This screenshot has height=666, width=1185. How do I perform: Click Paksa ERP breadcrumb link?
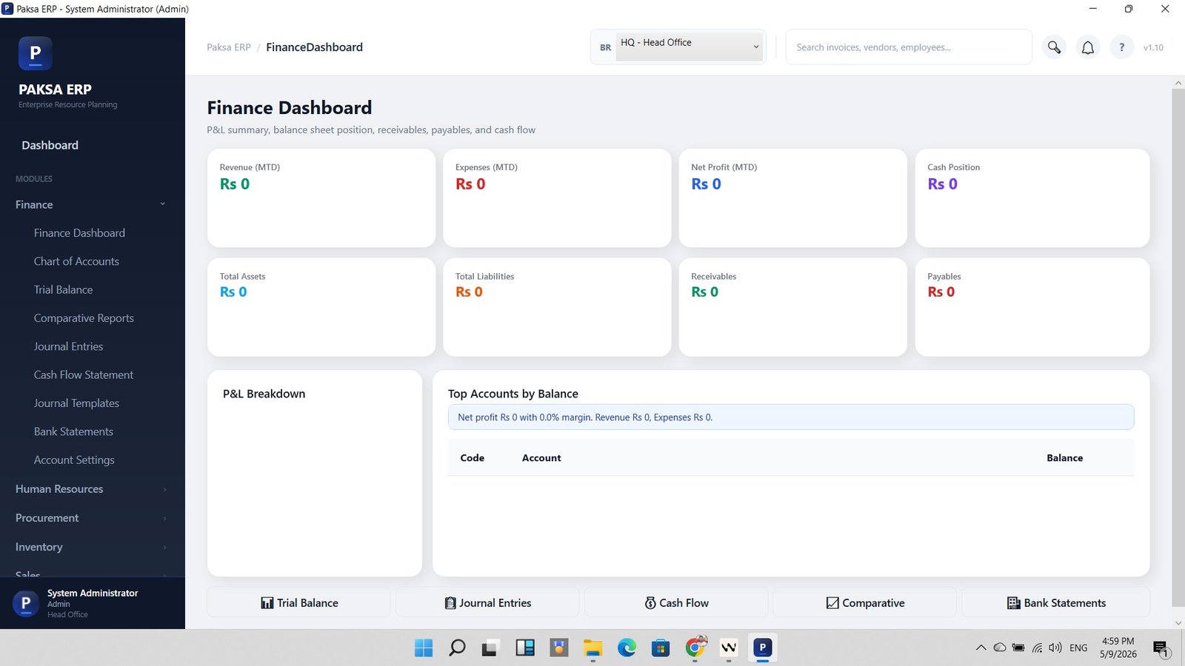[x=229, y=47]
